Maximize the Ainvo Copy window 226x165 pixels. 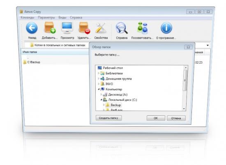pos(199,11)
